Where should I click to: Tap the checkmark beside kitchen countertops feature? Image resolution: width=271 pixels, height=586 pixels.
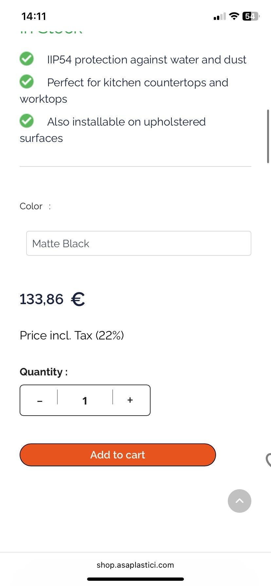click(x=27, y=82)
